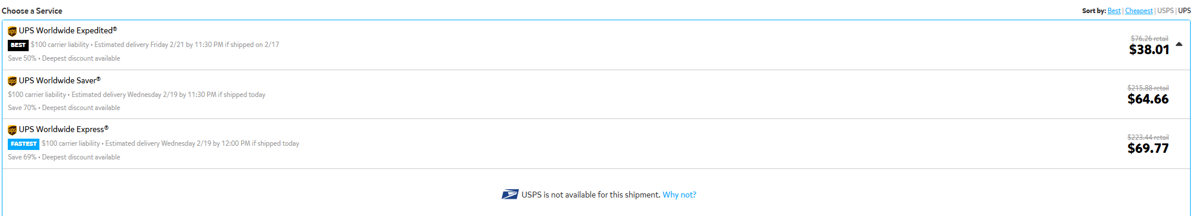Sort services by Best
The width and height of the screenshot is (1199, 216).
click(1114, 11)
